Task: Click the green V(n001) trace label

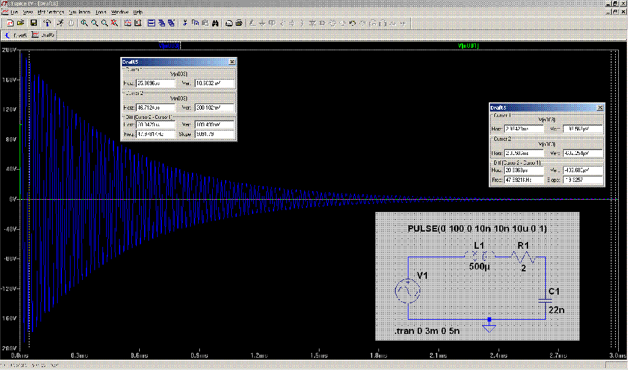Action: (x=468, y=46)
